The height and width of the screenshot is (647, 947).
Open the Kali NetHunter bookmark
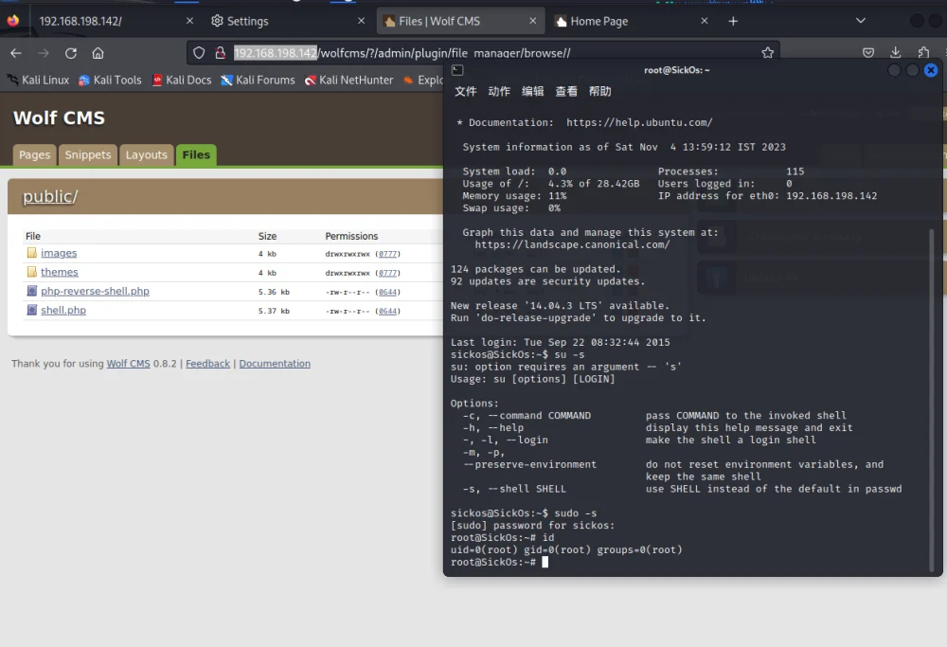(348, 80)
